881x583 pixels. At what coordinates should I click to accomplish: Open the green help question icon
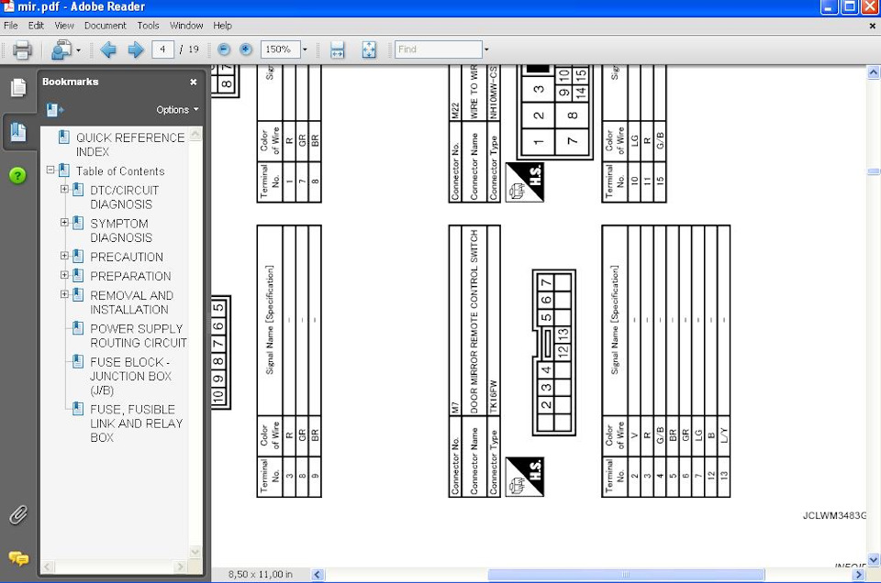click(x=18, y=176)
